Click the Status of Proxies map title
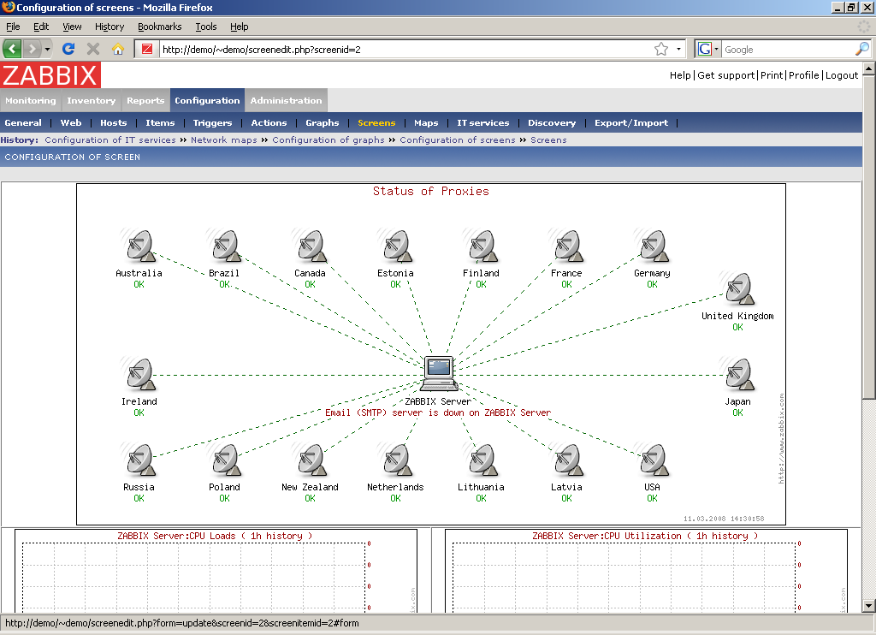The width and height of the screenshot is (876, 635). [431, 191]
